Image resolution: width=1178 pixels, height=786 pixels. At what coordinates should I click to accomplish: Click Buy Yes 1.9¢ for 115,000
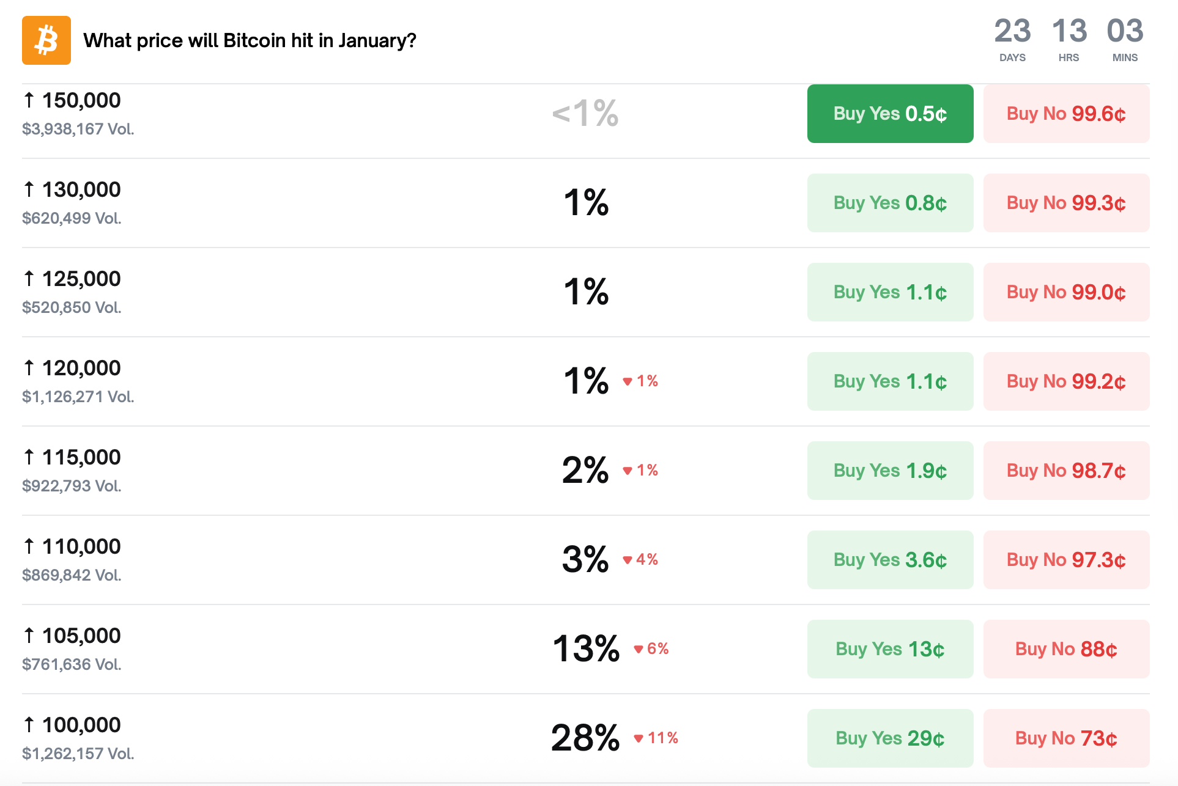(890, 470)
